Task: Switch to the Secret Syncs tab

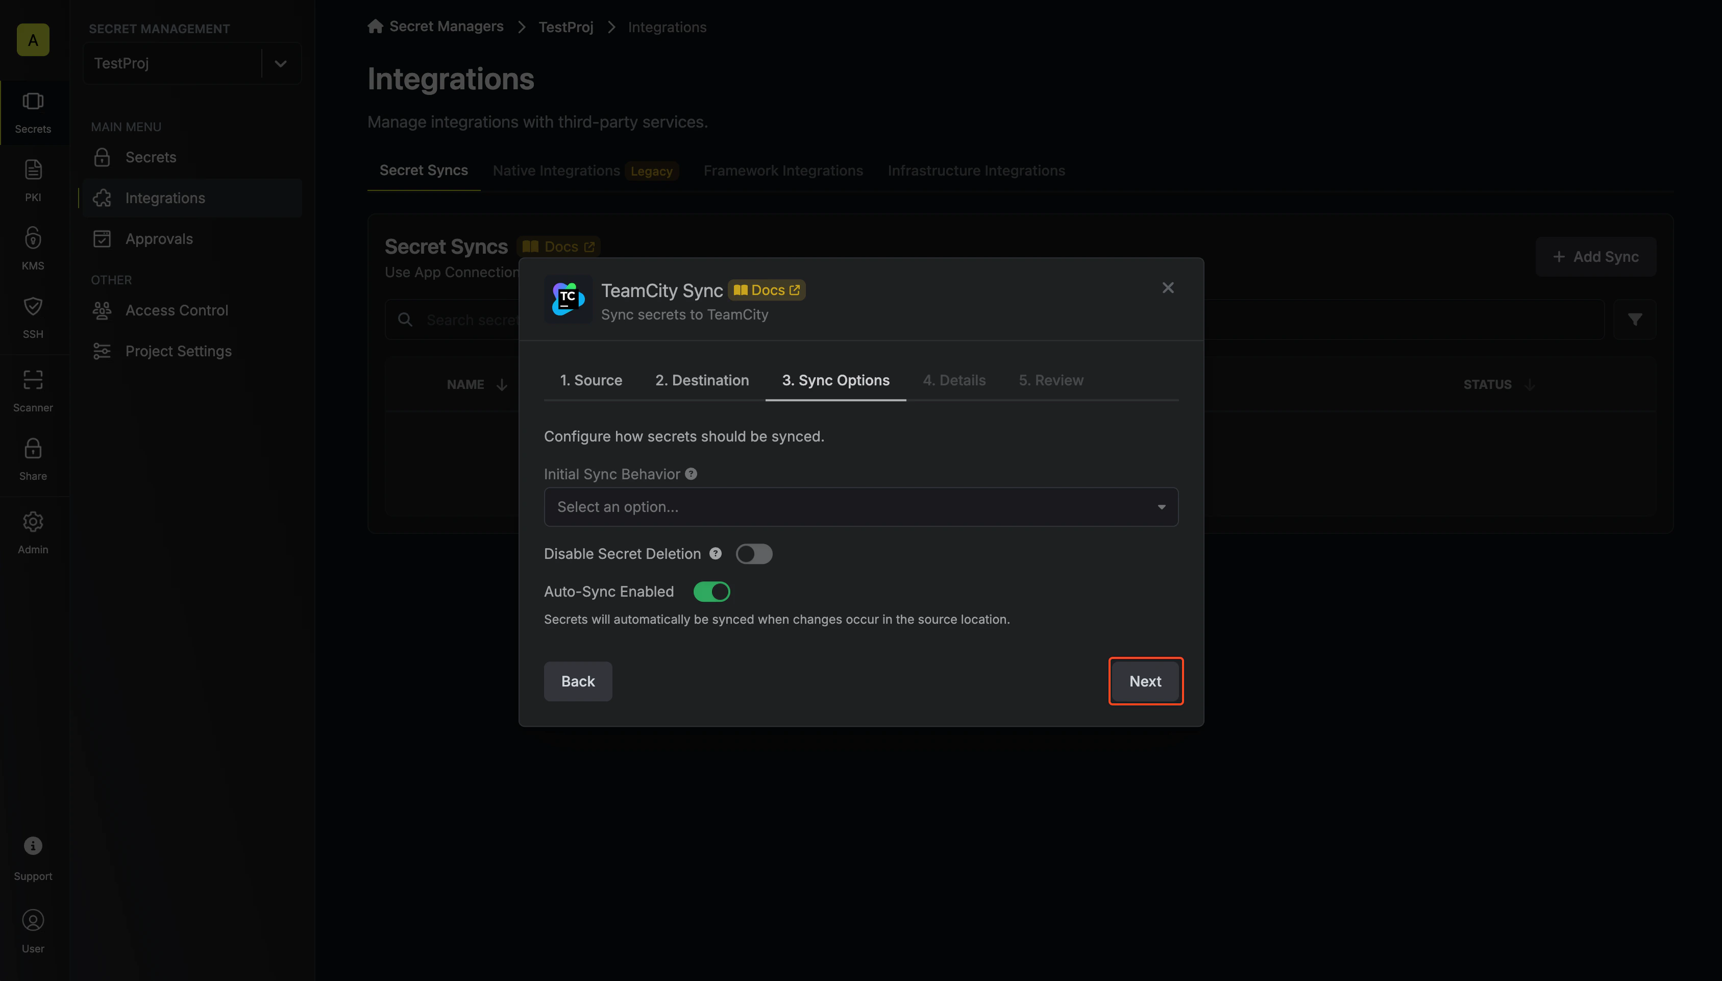Action: tap(424, 170)
